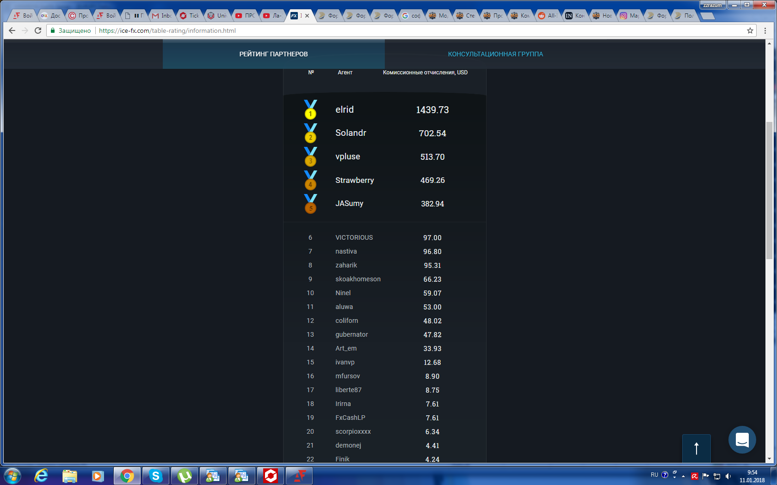Open a new browser tab
The width and height of the screenshot is (777, 485).
[707, 16]
